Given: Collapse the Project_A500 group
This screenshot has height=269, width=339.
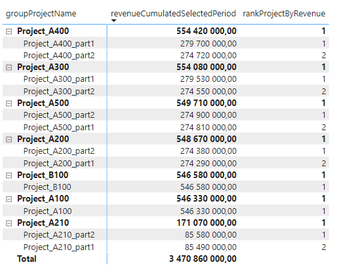Looking at the screenshot, I should [9, 103].
